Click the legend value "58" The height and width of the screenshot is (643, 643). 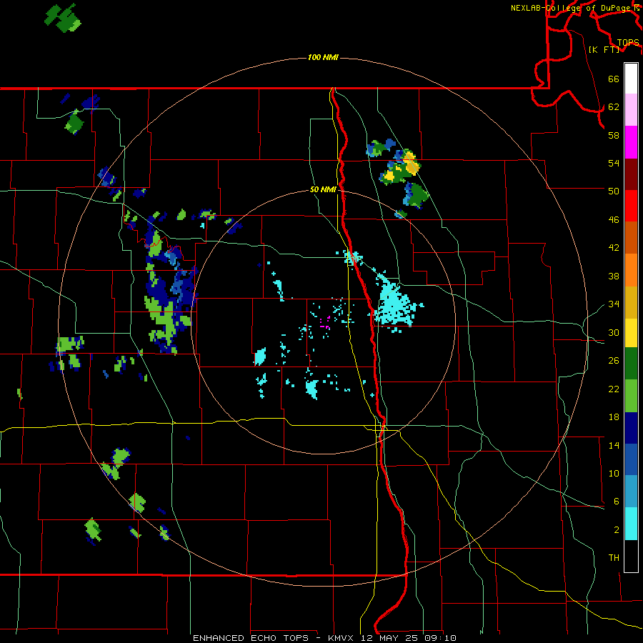coord(614,135)
